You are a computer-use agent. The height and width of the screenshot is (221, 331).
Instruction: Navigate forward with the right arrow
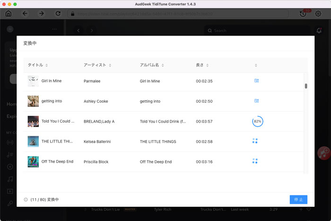42,14
